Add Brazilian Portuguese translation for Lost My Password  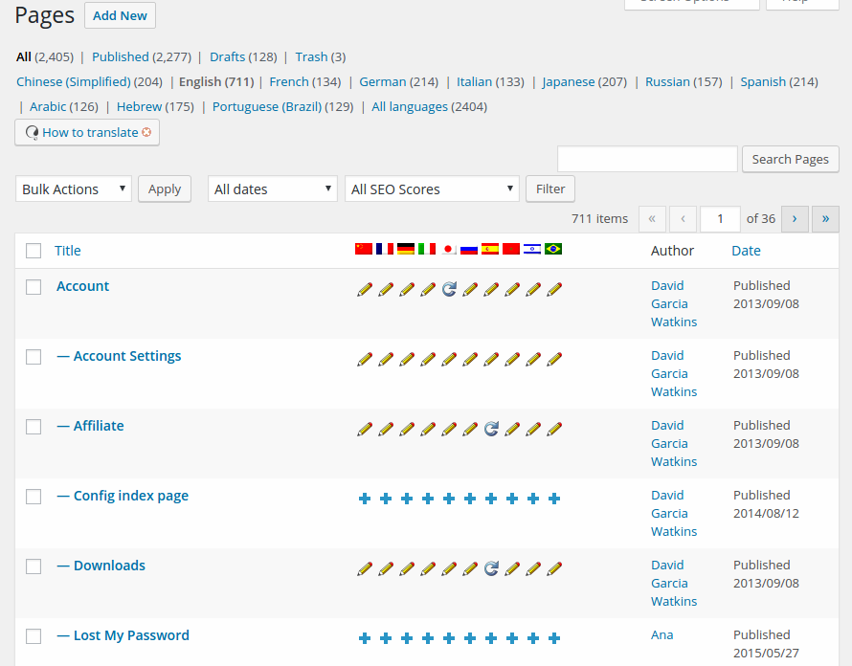[554, 638]
